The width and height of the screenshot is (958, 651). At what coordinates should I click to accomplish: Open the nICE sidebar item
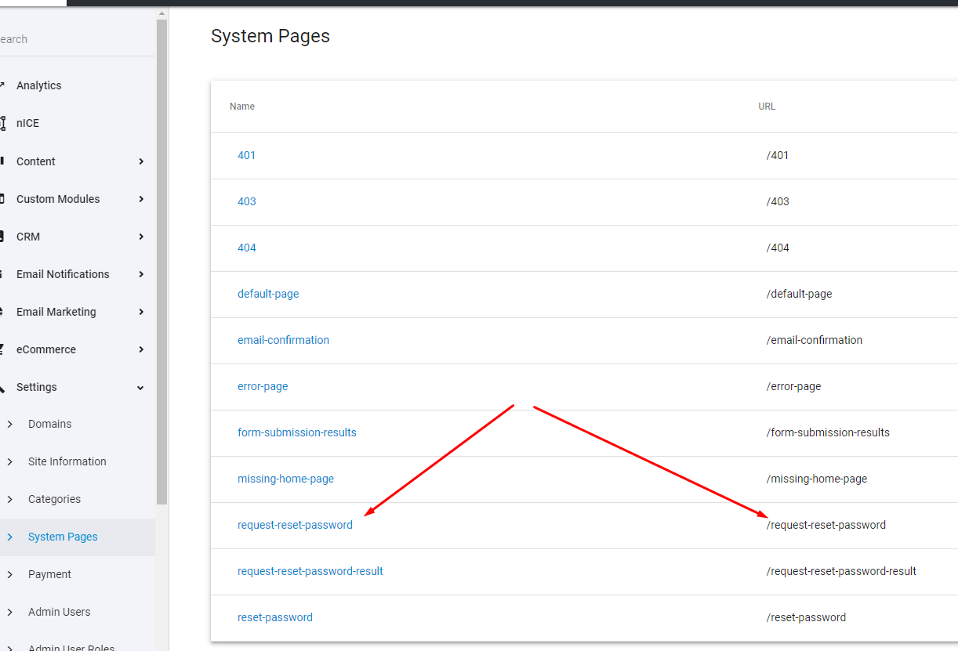pos(27,123)
